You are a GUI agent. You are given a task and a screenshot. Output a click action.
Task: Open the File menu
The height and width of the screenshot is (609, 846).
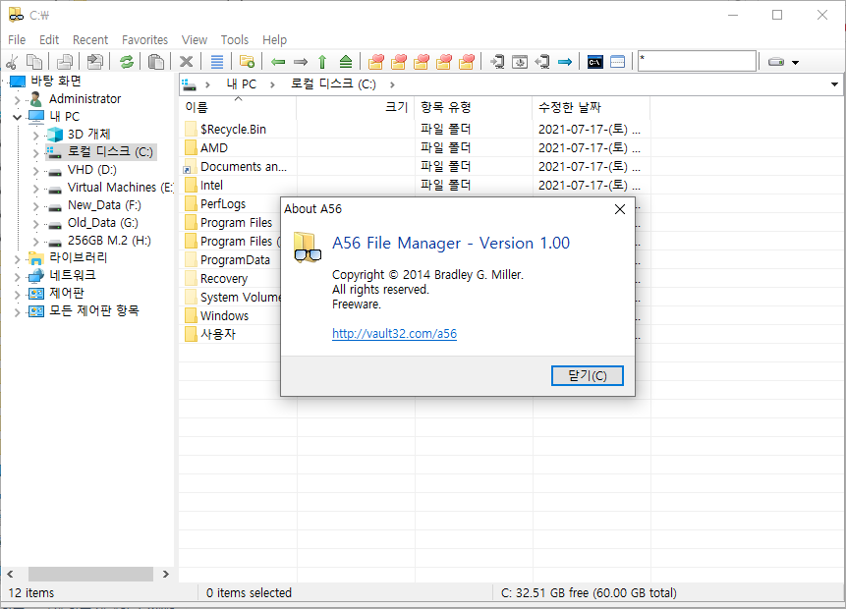17,40
